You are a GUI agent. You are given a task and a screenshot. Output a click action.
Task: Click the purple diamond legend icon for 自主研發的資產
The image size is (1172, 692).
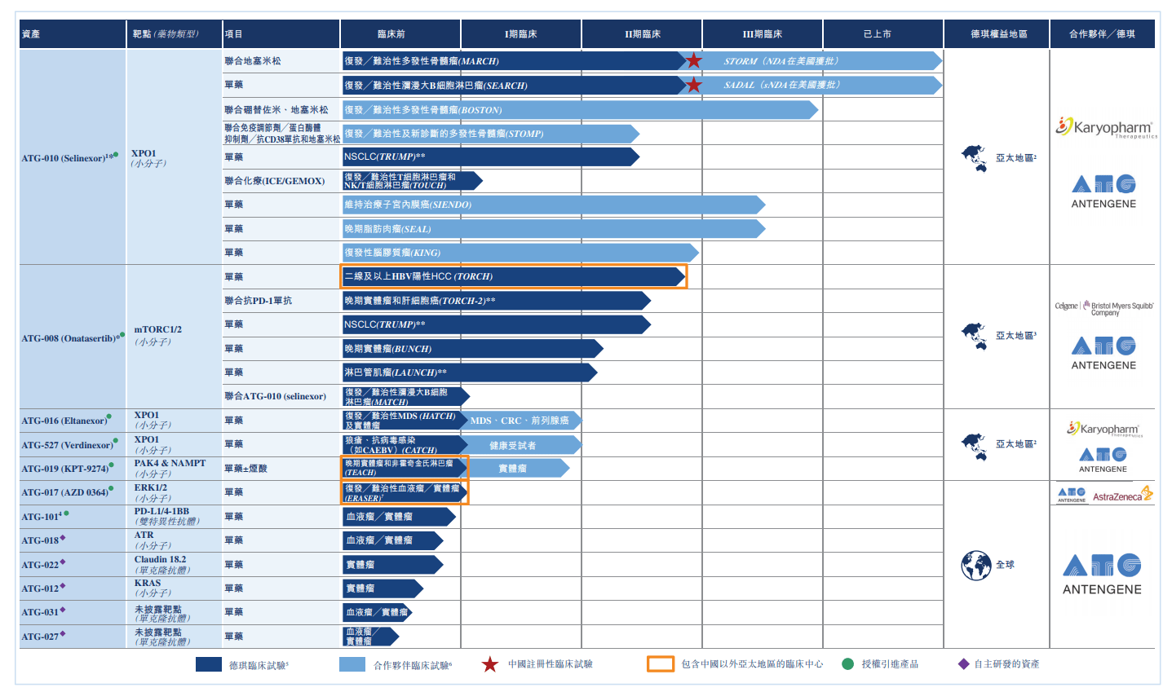point(964,664)
